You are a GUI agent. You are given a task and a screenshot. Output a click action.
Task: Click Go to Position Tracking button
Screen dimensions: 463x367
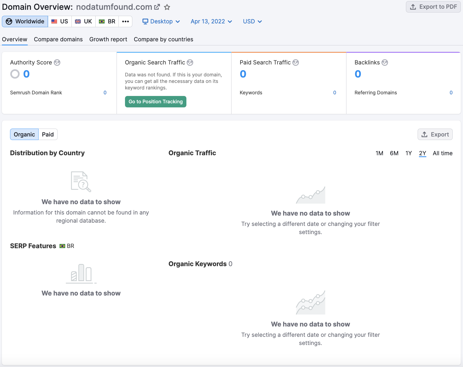[x=155, y=102]
